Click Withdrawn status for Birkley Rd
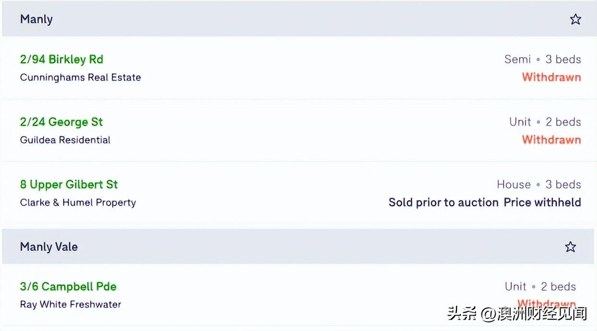Image resolution: width=597 pixels, height=331 pixels. pos(551,77)
